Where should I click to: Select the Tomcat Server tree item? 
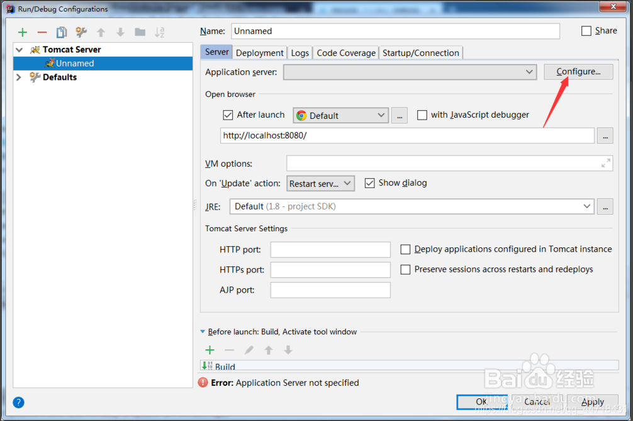point(72,50)
